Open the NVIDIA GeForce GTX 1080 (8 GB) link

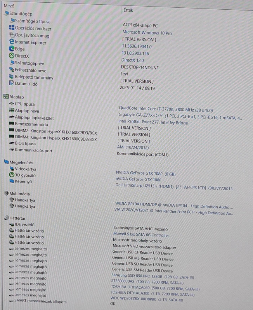pyautogui.click(x=146, y=173)
